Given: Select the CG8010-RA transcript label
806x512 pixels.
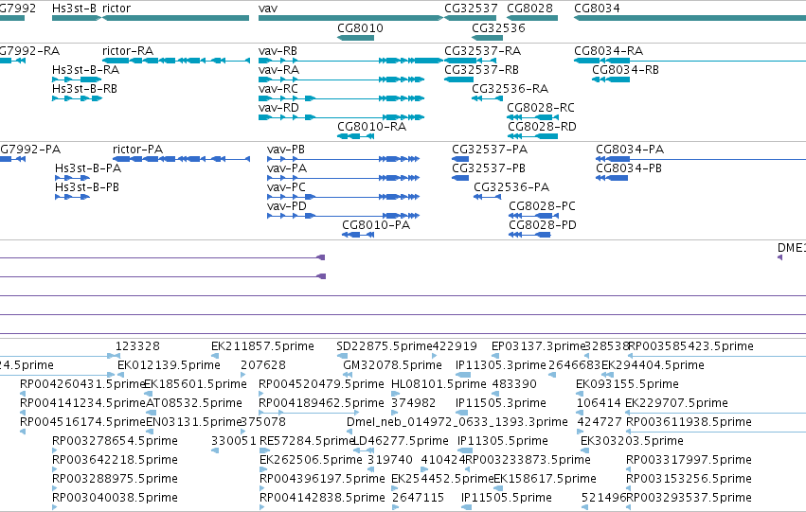Looking at the screenshot, I should (x=371, y=127).
